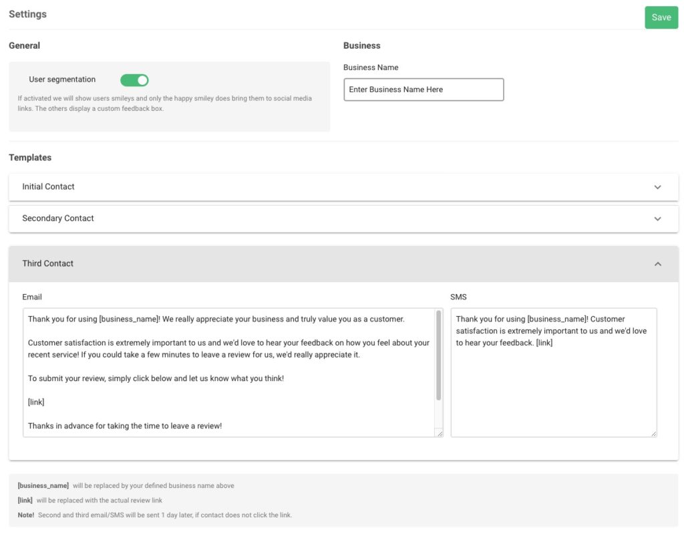Click the General section heading
Screen dimensions: 684x536
(25, 45)
